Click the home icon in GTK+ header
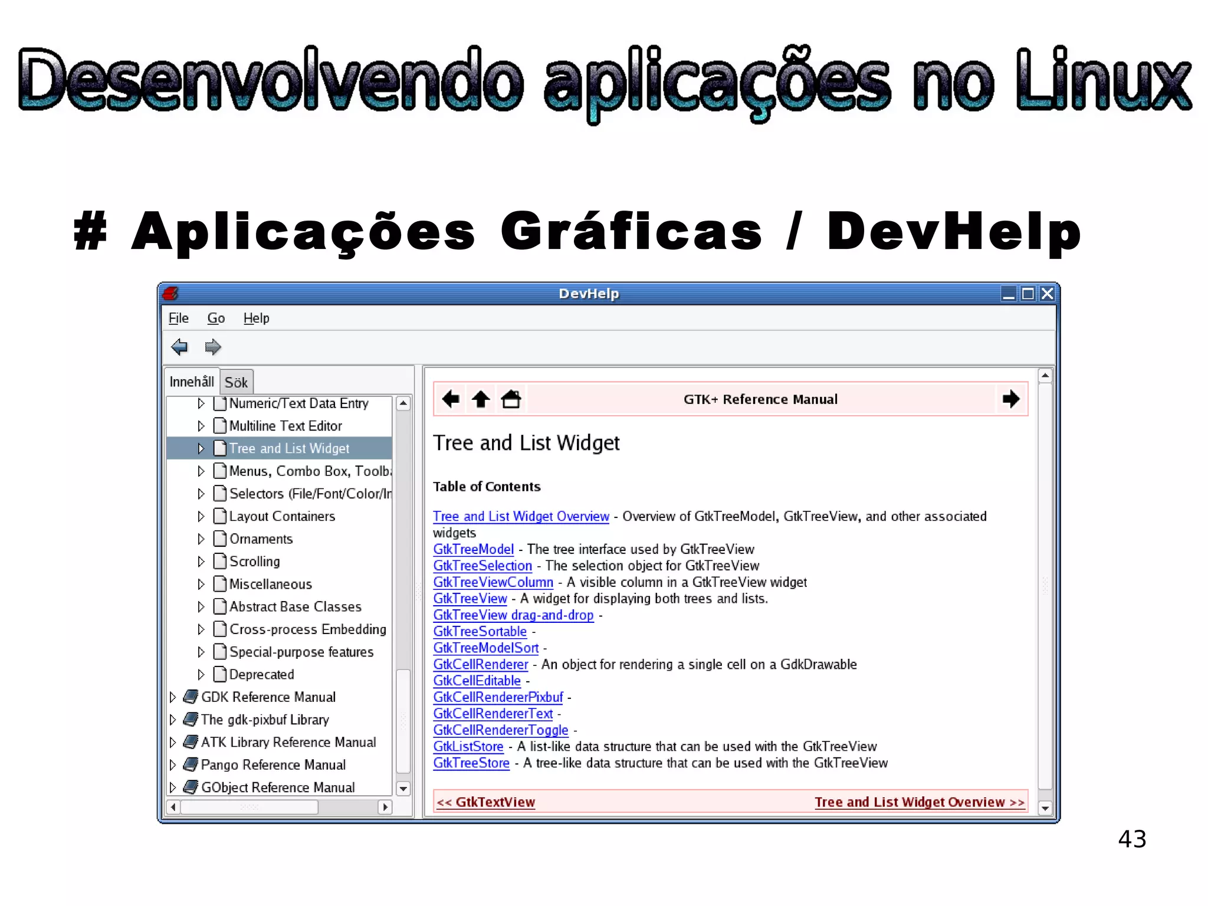The width and height of the screenshot is (1208, 906). pyautogui.click(x=511, y=399)
